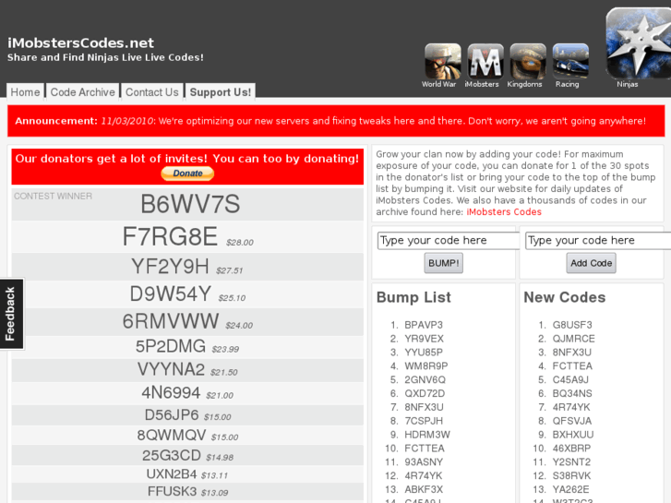Image resolution: width=671 pixels, height=503 pixels.
Task: Select donator code YF2Y9H
Action: [170, 267]
